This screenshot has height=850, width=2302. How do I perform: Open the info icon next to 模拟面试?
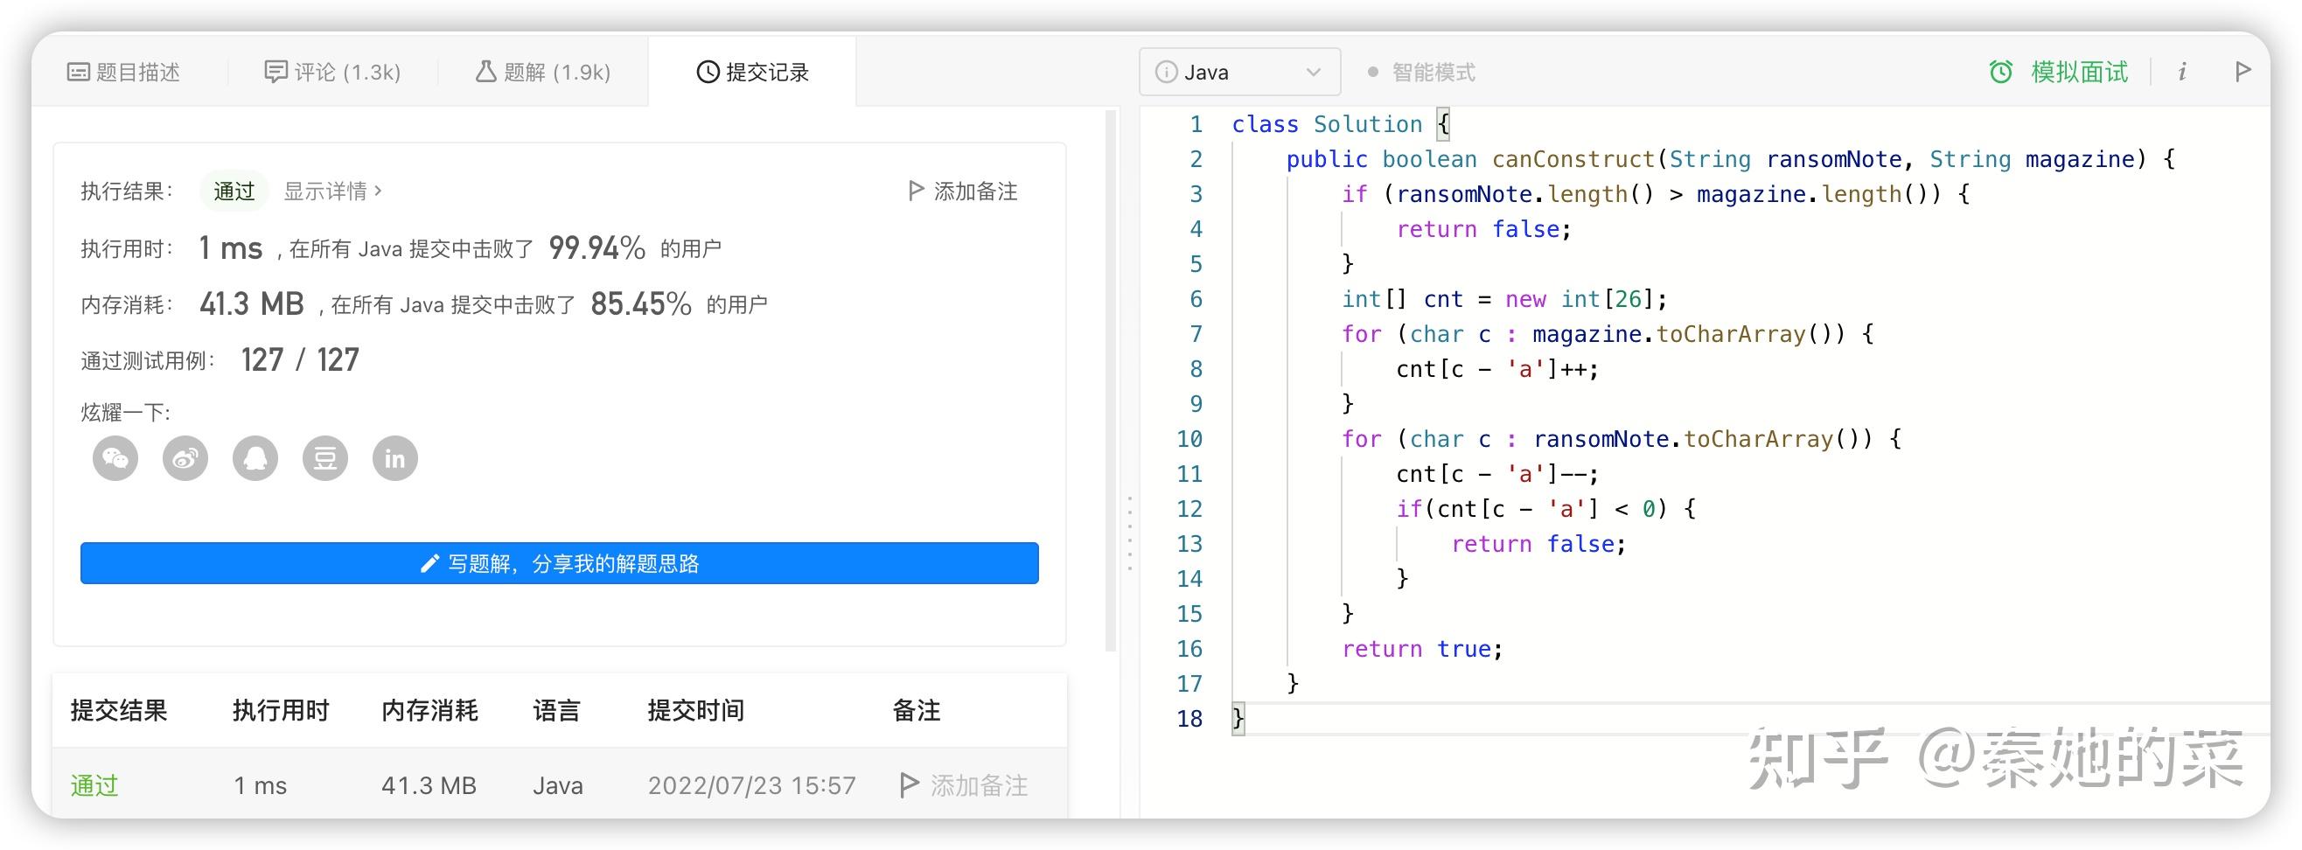(2182, 72)
